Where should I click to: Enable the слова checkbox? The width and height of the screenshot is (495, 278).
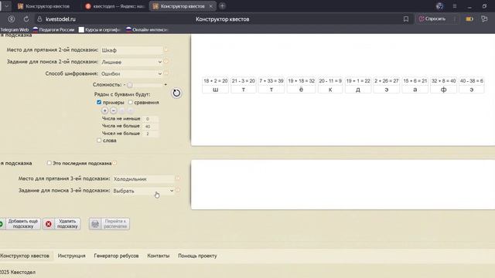(99, 141)
